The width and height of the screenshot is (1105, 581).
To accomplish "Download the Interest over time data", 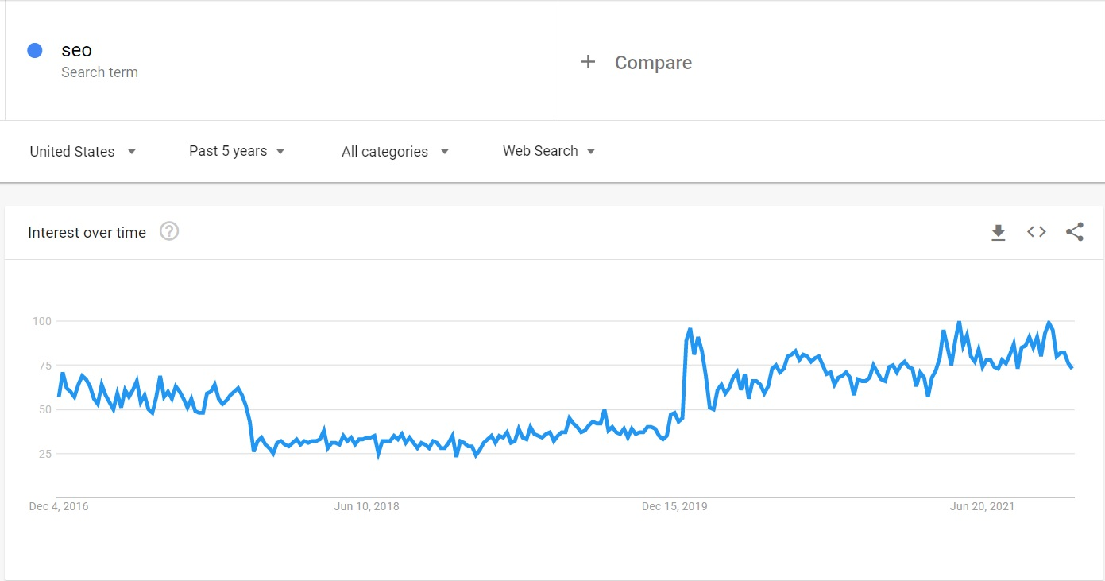I will 999,232.
